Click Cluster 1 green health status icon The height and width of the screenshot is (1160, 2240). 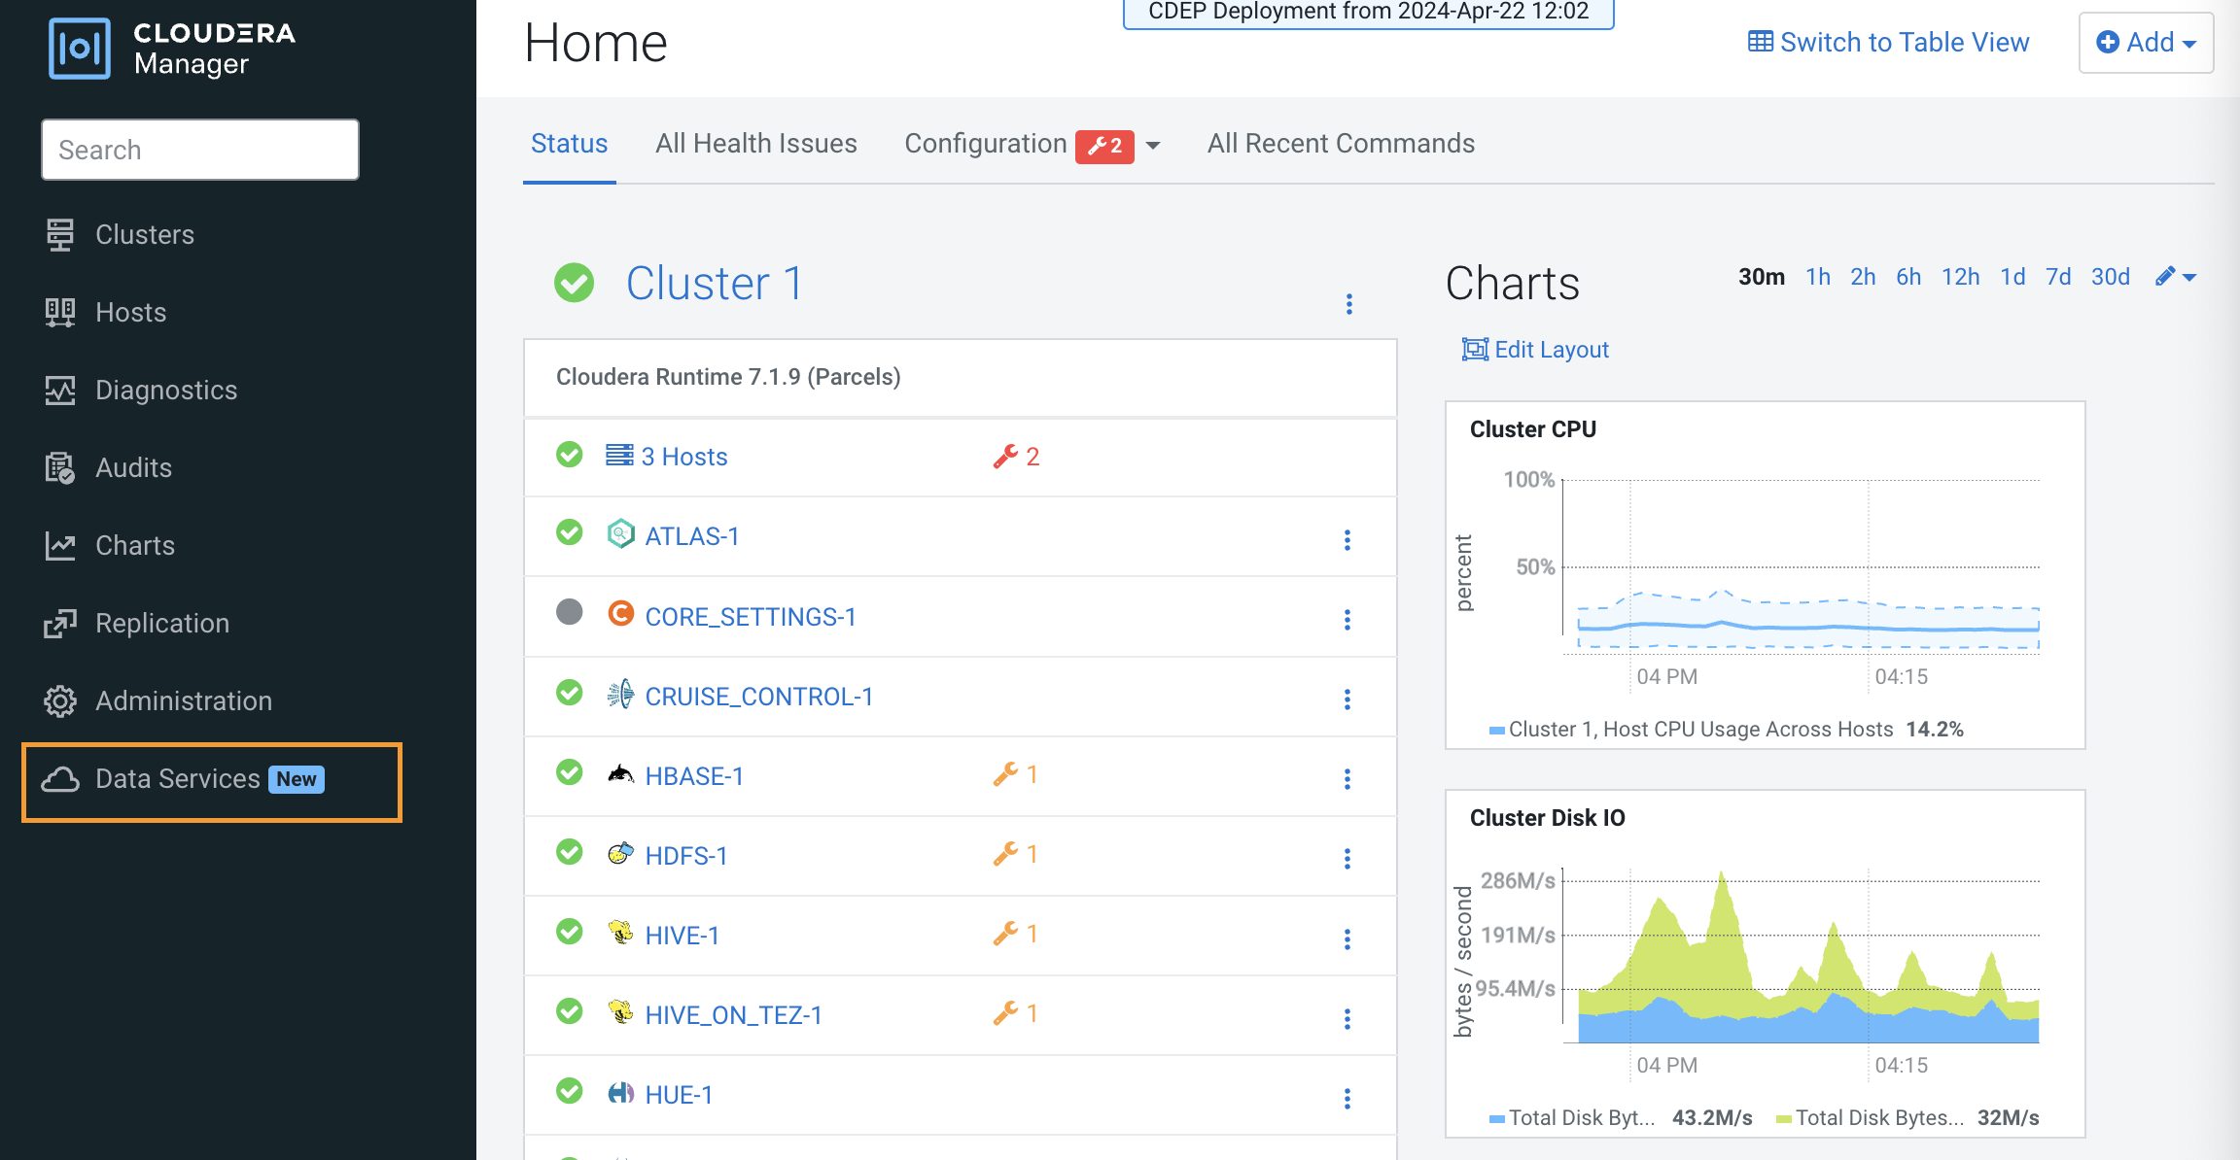(574, 283)
